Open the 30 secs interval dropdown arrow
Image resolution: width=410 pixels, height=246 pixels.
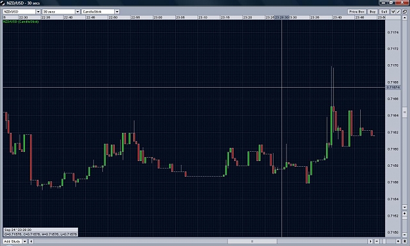tap(77, 12)
